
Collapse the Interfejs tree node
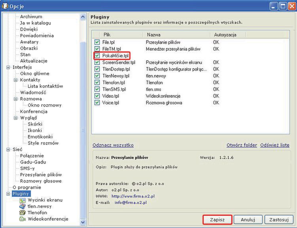pyautogui.click(x=8, y=67)
